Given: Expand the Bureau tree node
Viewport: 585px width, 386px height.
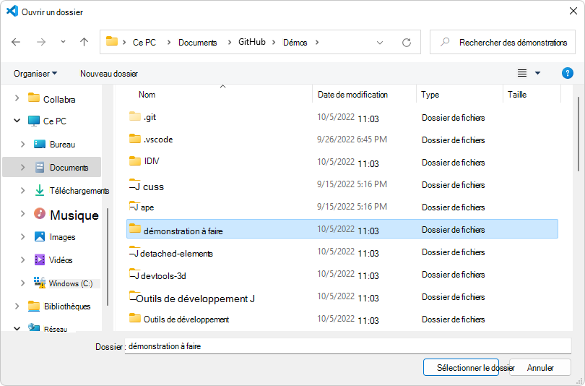Looking at the screenshot, I should 23,144.
